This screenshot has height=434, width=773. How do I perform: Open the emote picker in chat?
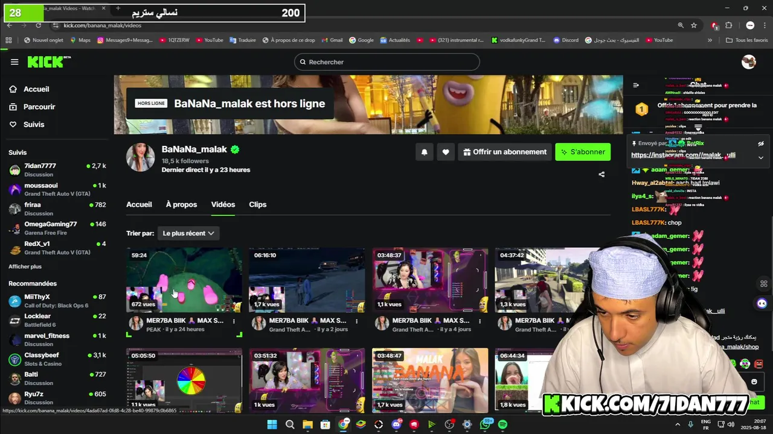(754, 382)
